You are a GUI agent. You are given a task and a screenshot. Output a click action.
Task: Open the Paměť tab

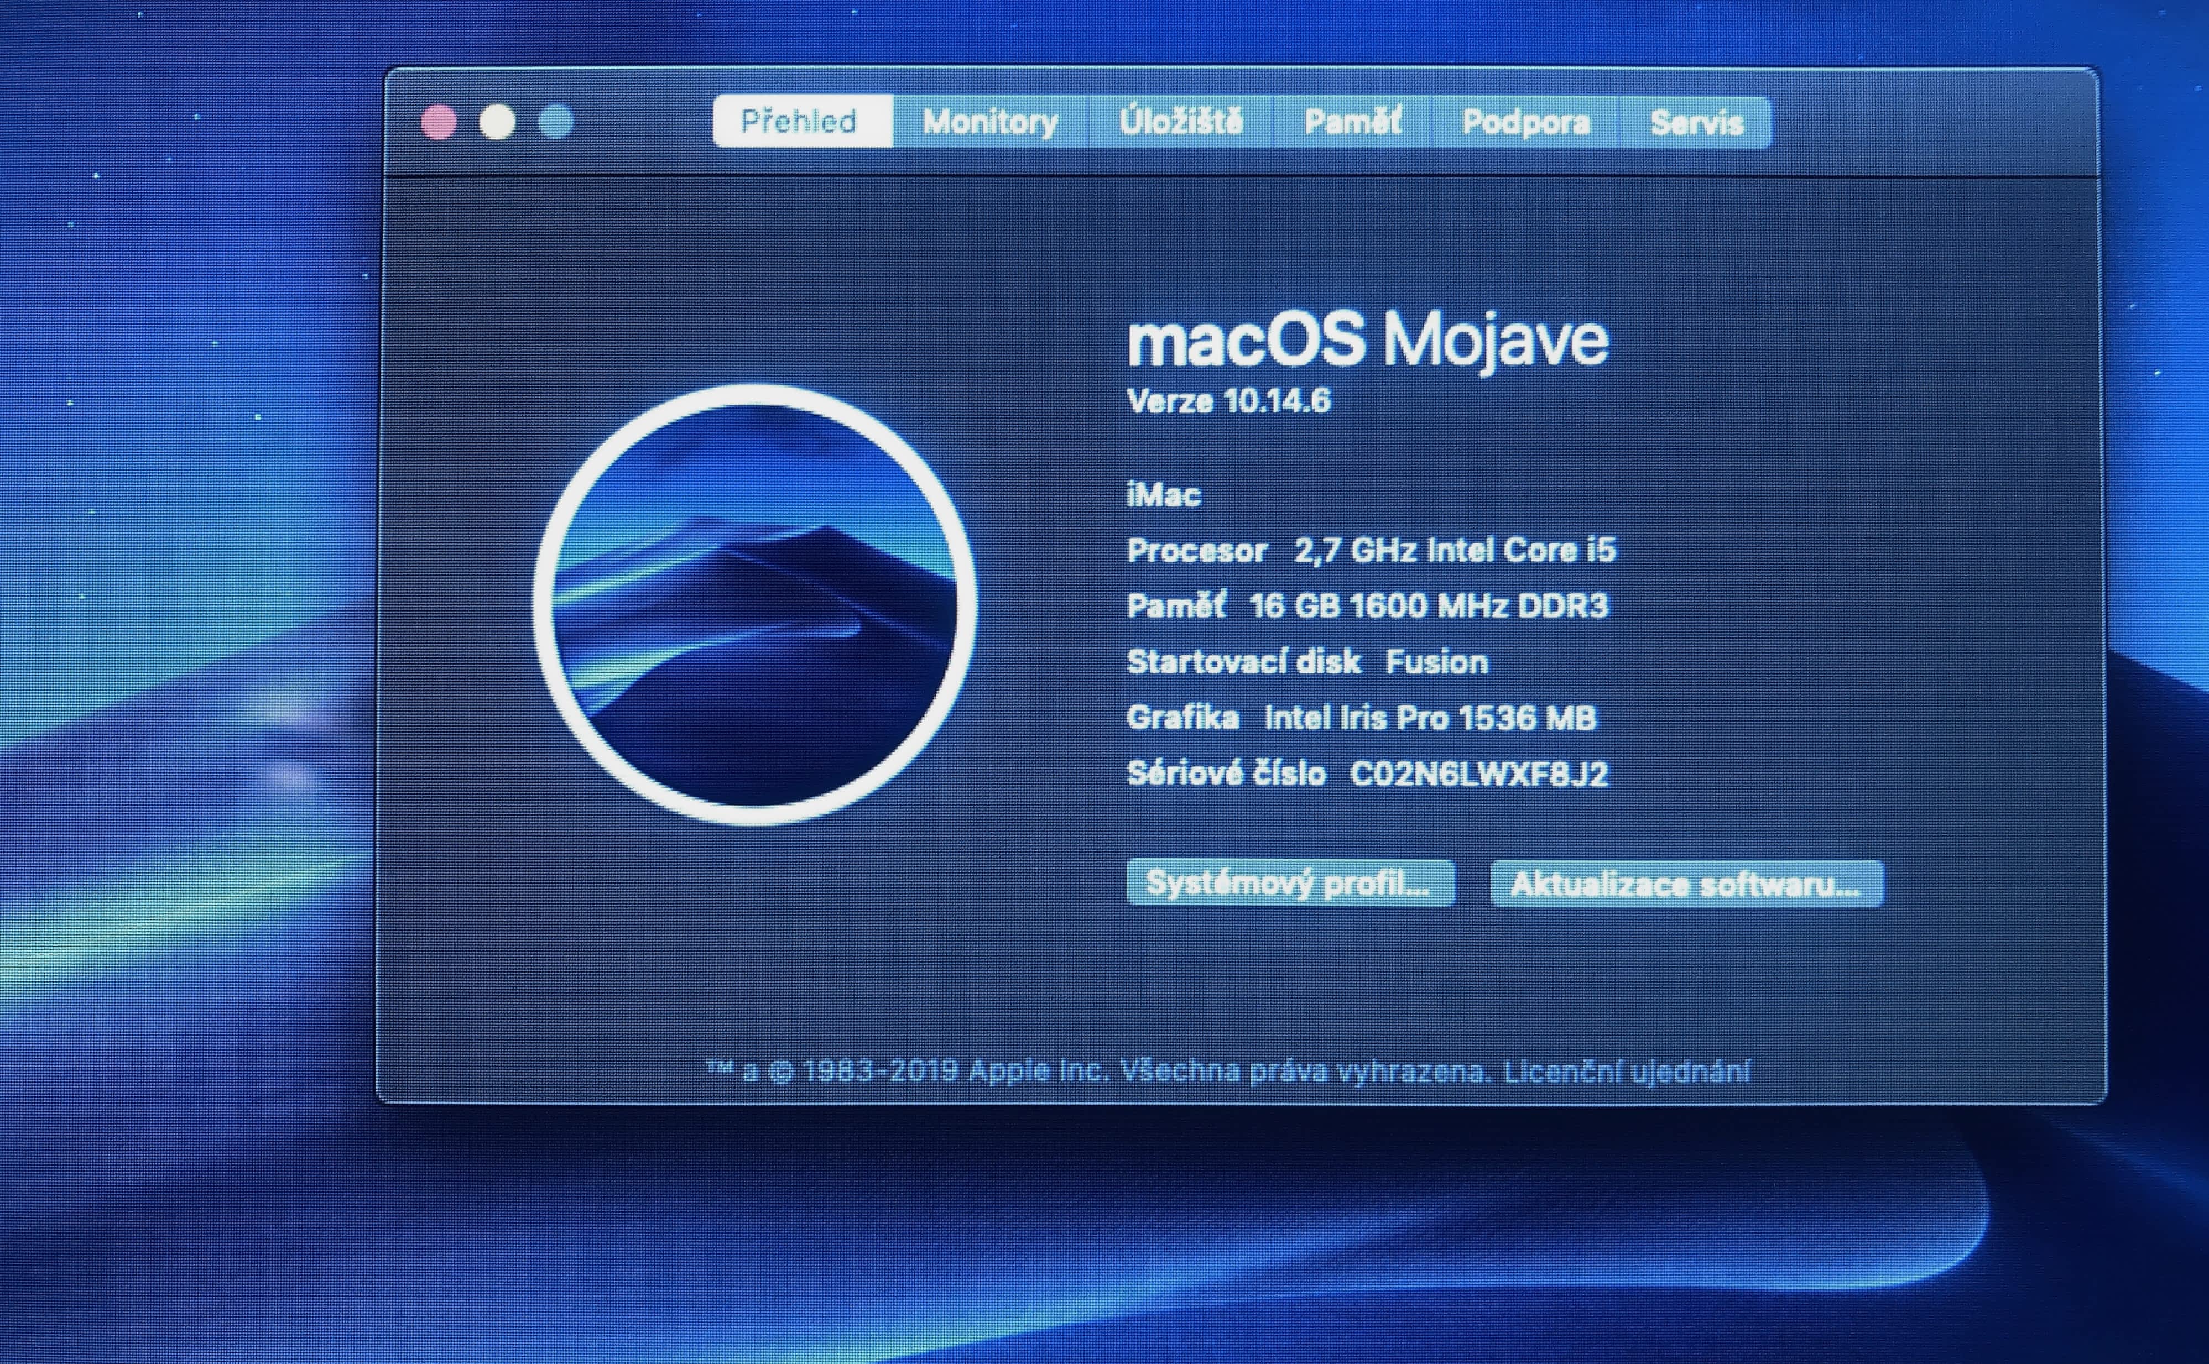(x=1352, y=121)
